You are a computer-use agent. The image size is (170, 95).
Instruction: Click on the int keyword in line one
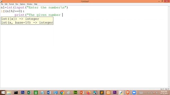coord(10,7)
